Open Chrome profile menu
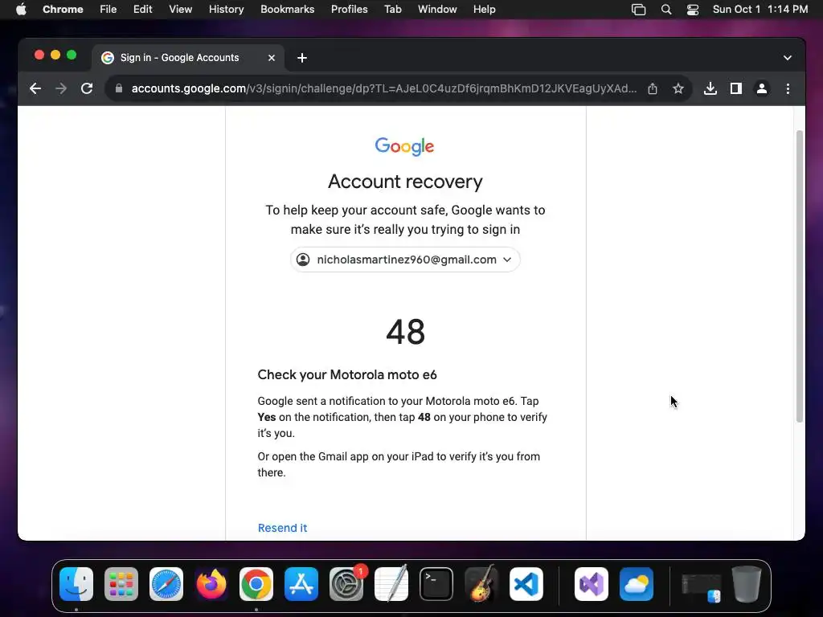This screenshot has width=823, height=617. 762,88
